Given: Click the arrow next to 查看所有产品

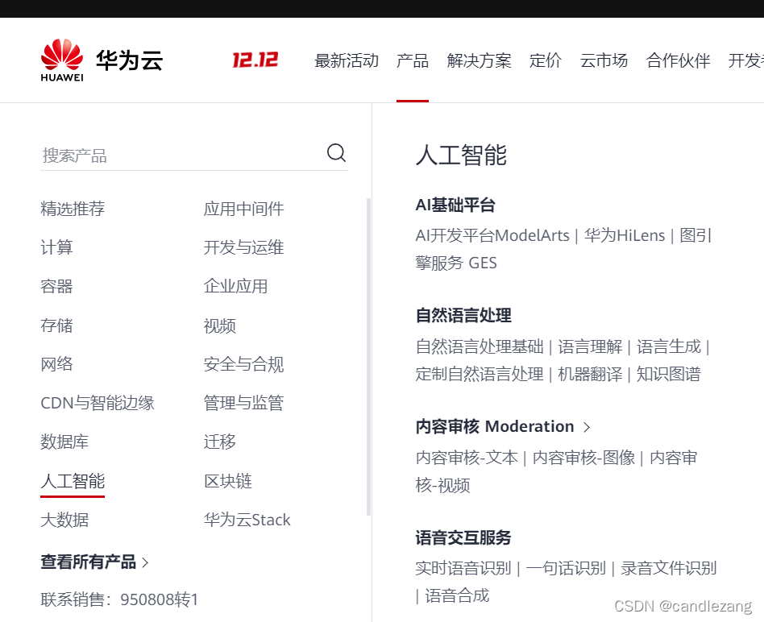Looking at the screenshot, I should click(x=145, y=562).
